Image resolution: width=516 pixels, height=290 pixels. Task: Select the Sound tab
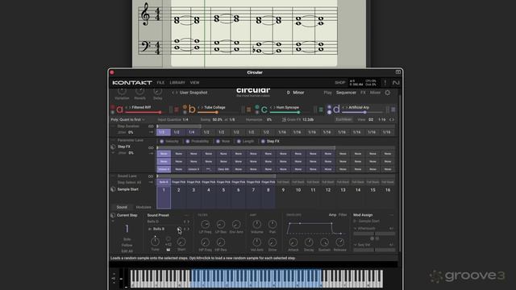(122, 207)
